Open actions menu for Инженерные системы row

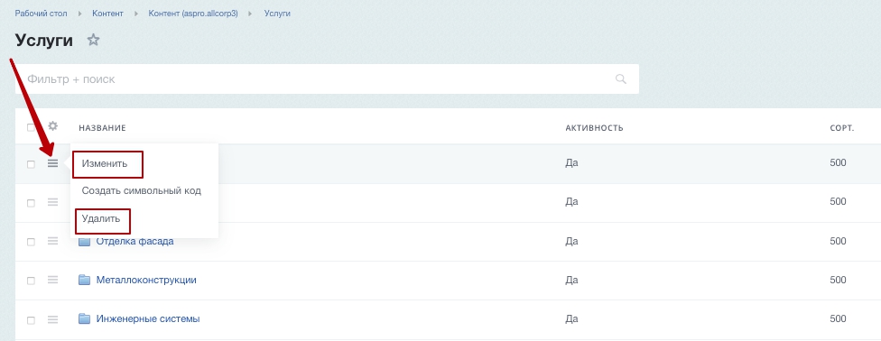click(53, 319)
